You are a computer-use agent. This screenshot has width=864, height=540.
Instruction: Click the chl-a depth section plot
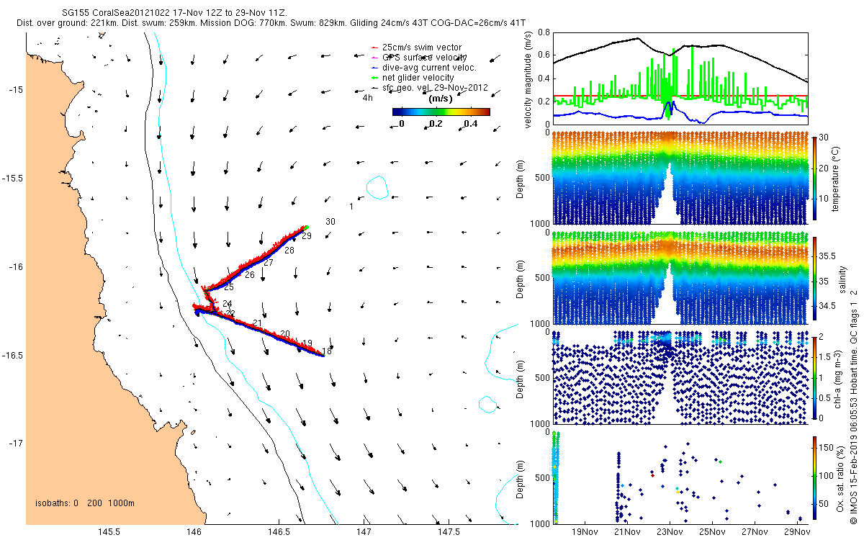click(x=680, y=377)
